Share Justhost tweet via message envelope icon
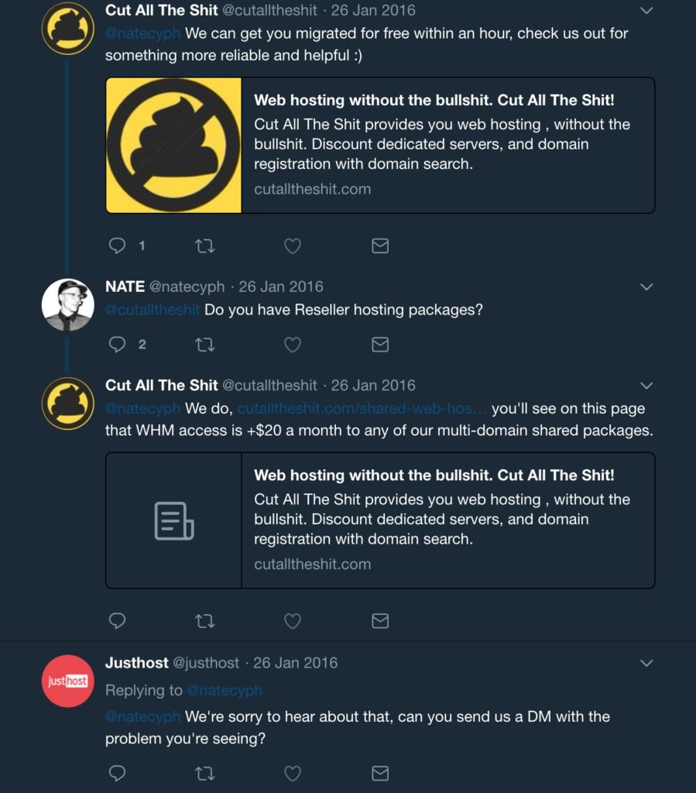The height and width of the screenshot is (793, 696). 380,773
